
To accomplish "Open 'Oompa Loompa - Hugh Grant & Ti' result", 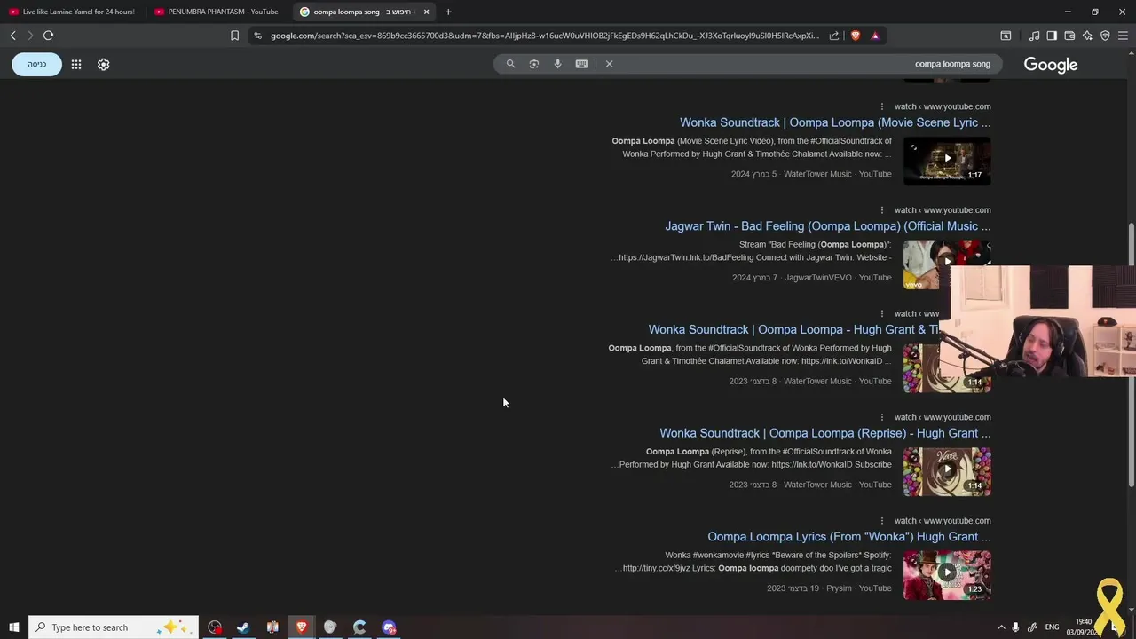I will click(793, 329).
